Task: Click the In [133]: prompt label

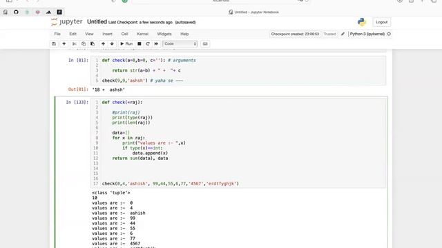Action: pyautogui.click(x=77, y=103)
